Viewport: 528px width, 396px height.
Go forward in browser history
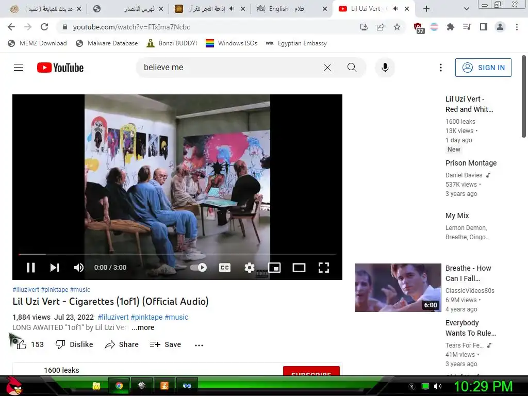click(x=28, y=27)
